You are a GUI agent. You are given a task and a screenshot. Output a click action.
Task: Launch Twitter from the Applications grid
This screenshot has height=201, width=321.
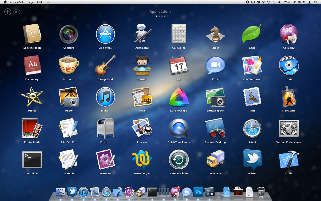pyautogui.click(x=252, y=160)
